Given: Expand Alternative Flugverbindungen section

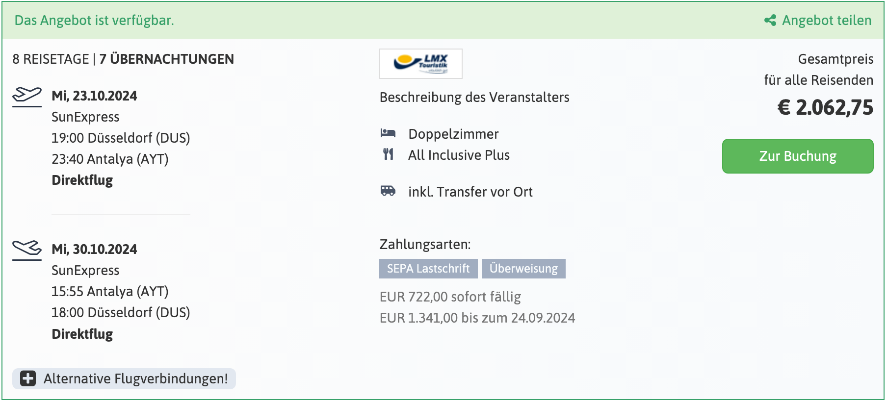Looking at the screenshot, I should pyautogui.click(x=135, y=378).
